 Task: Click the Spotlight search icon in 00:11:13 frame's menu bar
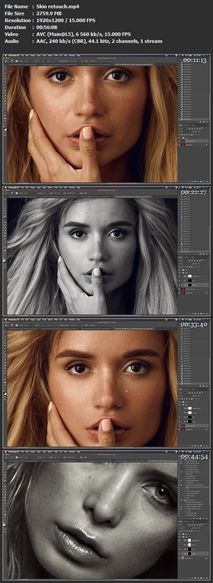[203, 55]
